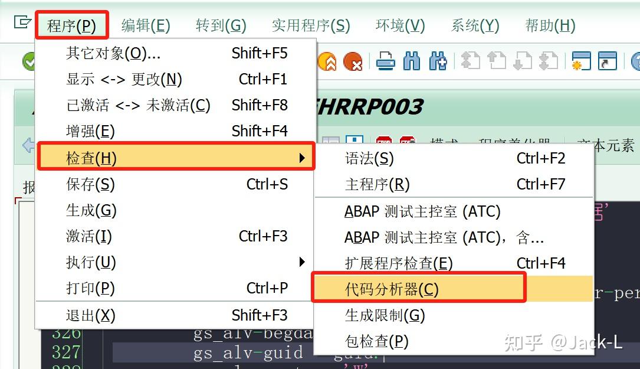Click 文本元素 toolbar button
Screen dimensions: 640x369
(607, 145)
